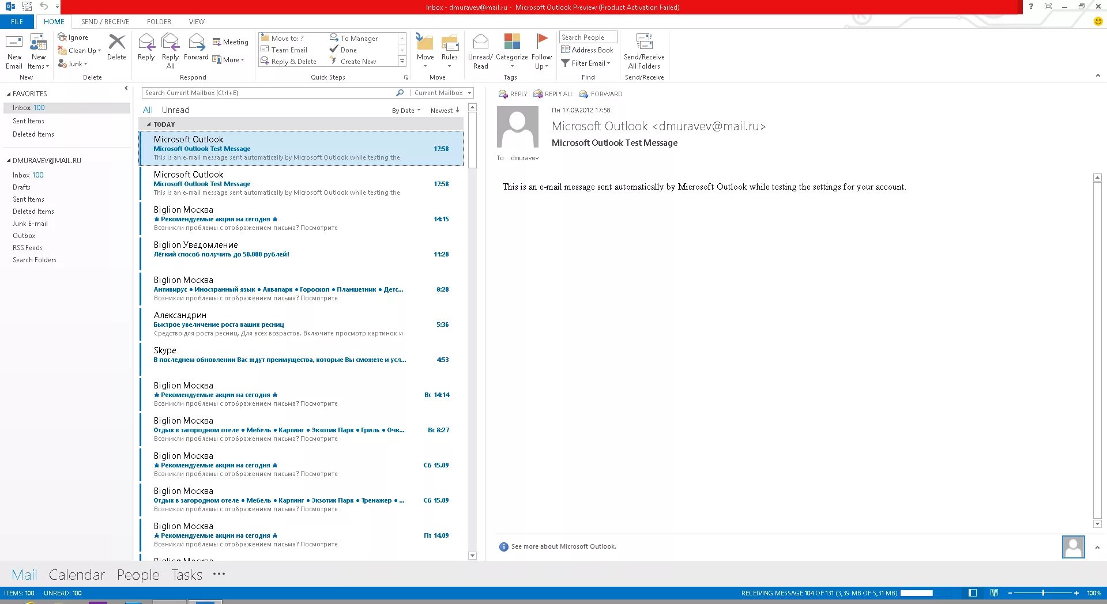The image size is (1107, 604).
Task: Switch to the FOLDER tab
Action: (x=159, y=22)
